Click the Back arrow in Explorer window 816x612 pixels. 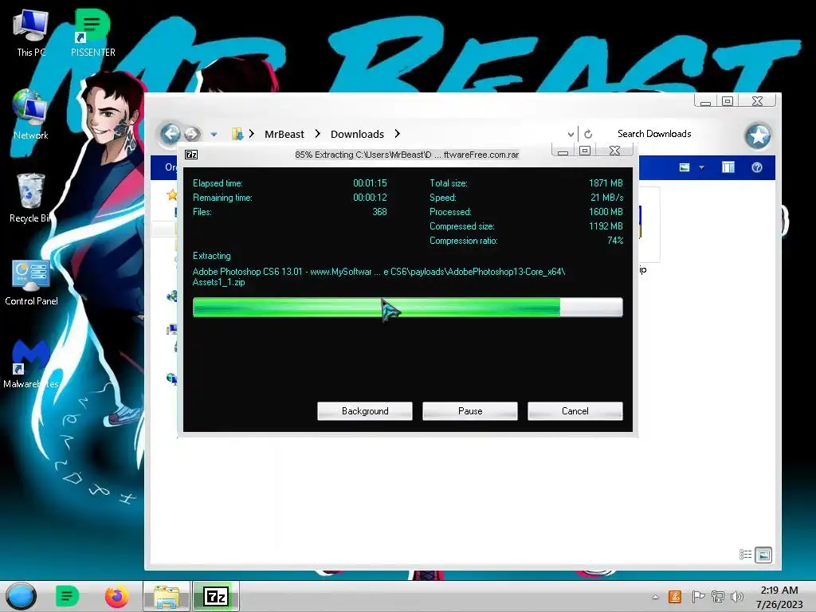pyautogui.click(x=171, y=134)
